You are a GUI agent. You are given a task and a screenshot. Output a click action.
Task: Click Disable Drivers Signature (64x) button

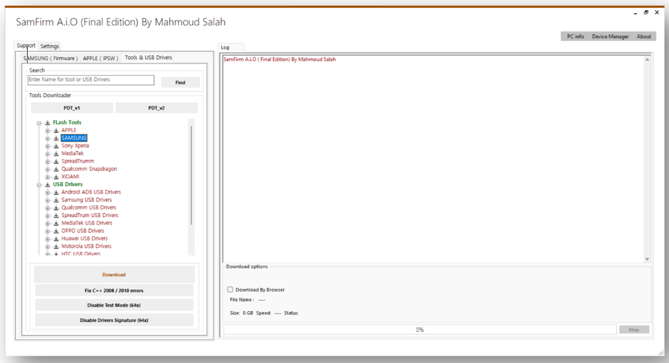click(x=114, y=320)
